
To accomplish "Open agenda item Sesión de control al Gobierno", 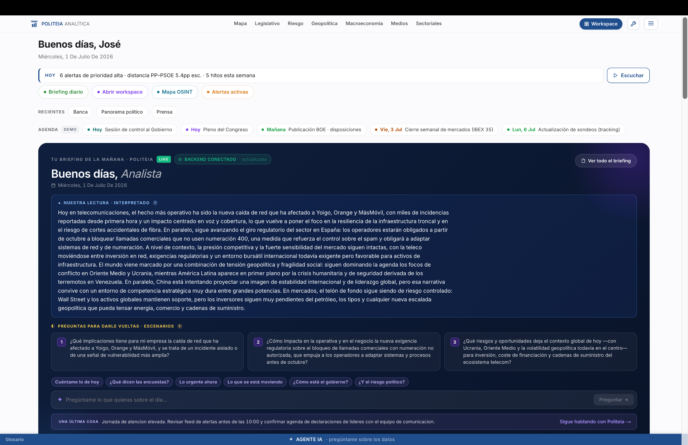I will 130,130.
